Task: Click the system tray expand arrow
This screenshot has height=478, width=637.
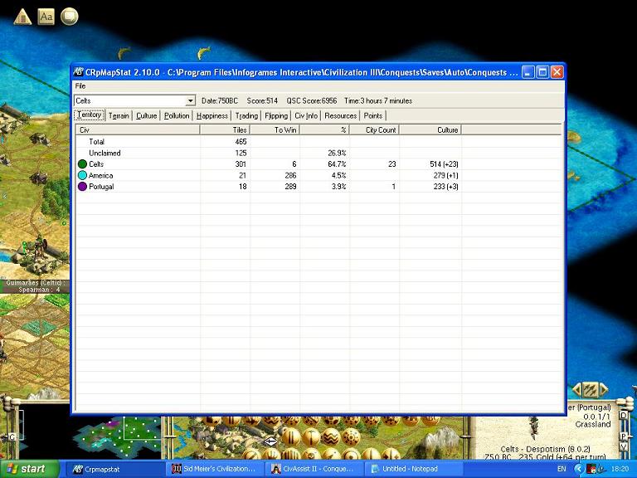Action: tap(579, 469)
